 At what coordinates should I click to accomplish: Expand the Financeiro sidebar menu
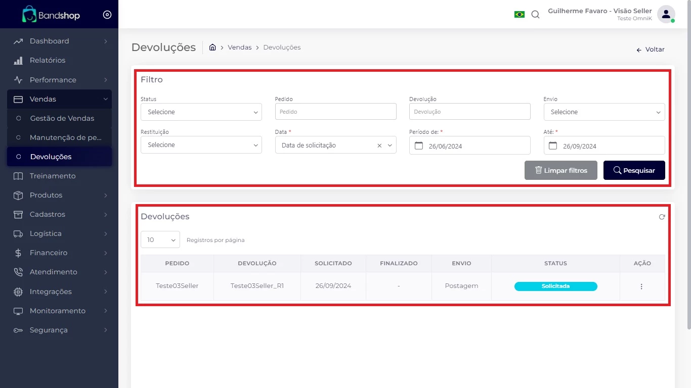click(49, 253)
